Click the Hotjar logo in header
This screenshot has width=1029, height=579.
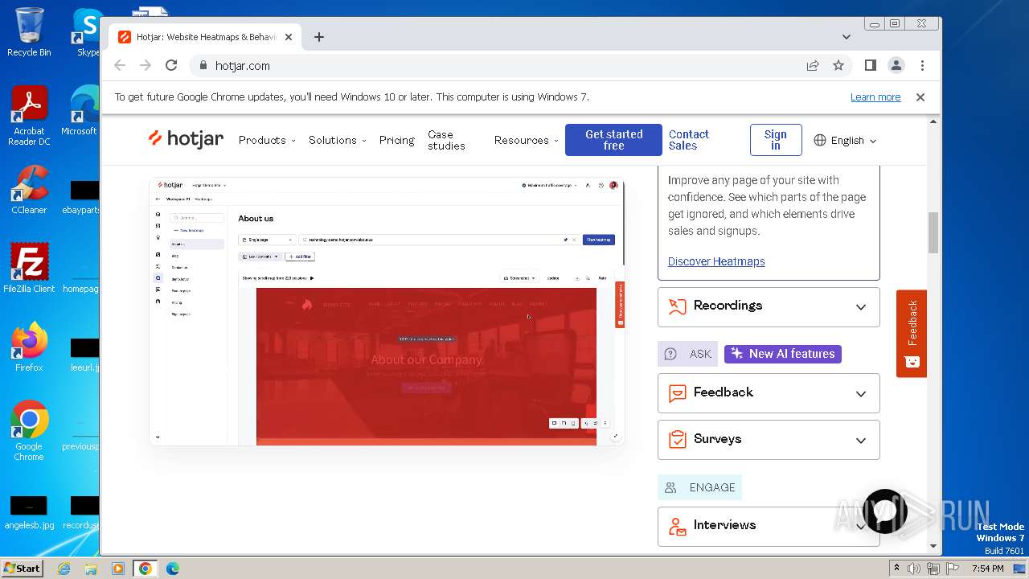click(186, 139)
